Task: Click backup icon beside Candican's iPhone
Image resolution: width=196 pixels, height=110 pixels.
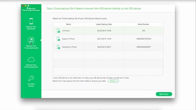Action: point(58,47)
